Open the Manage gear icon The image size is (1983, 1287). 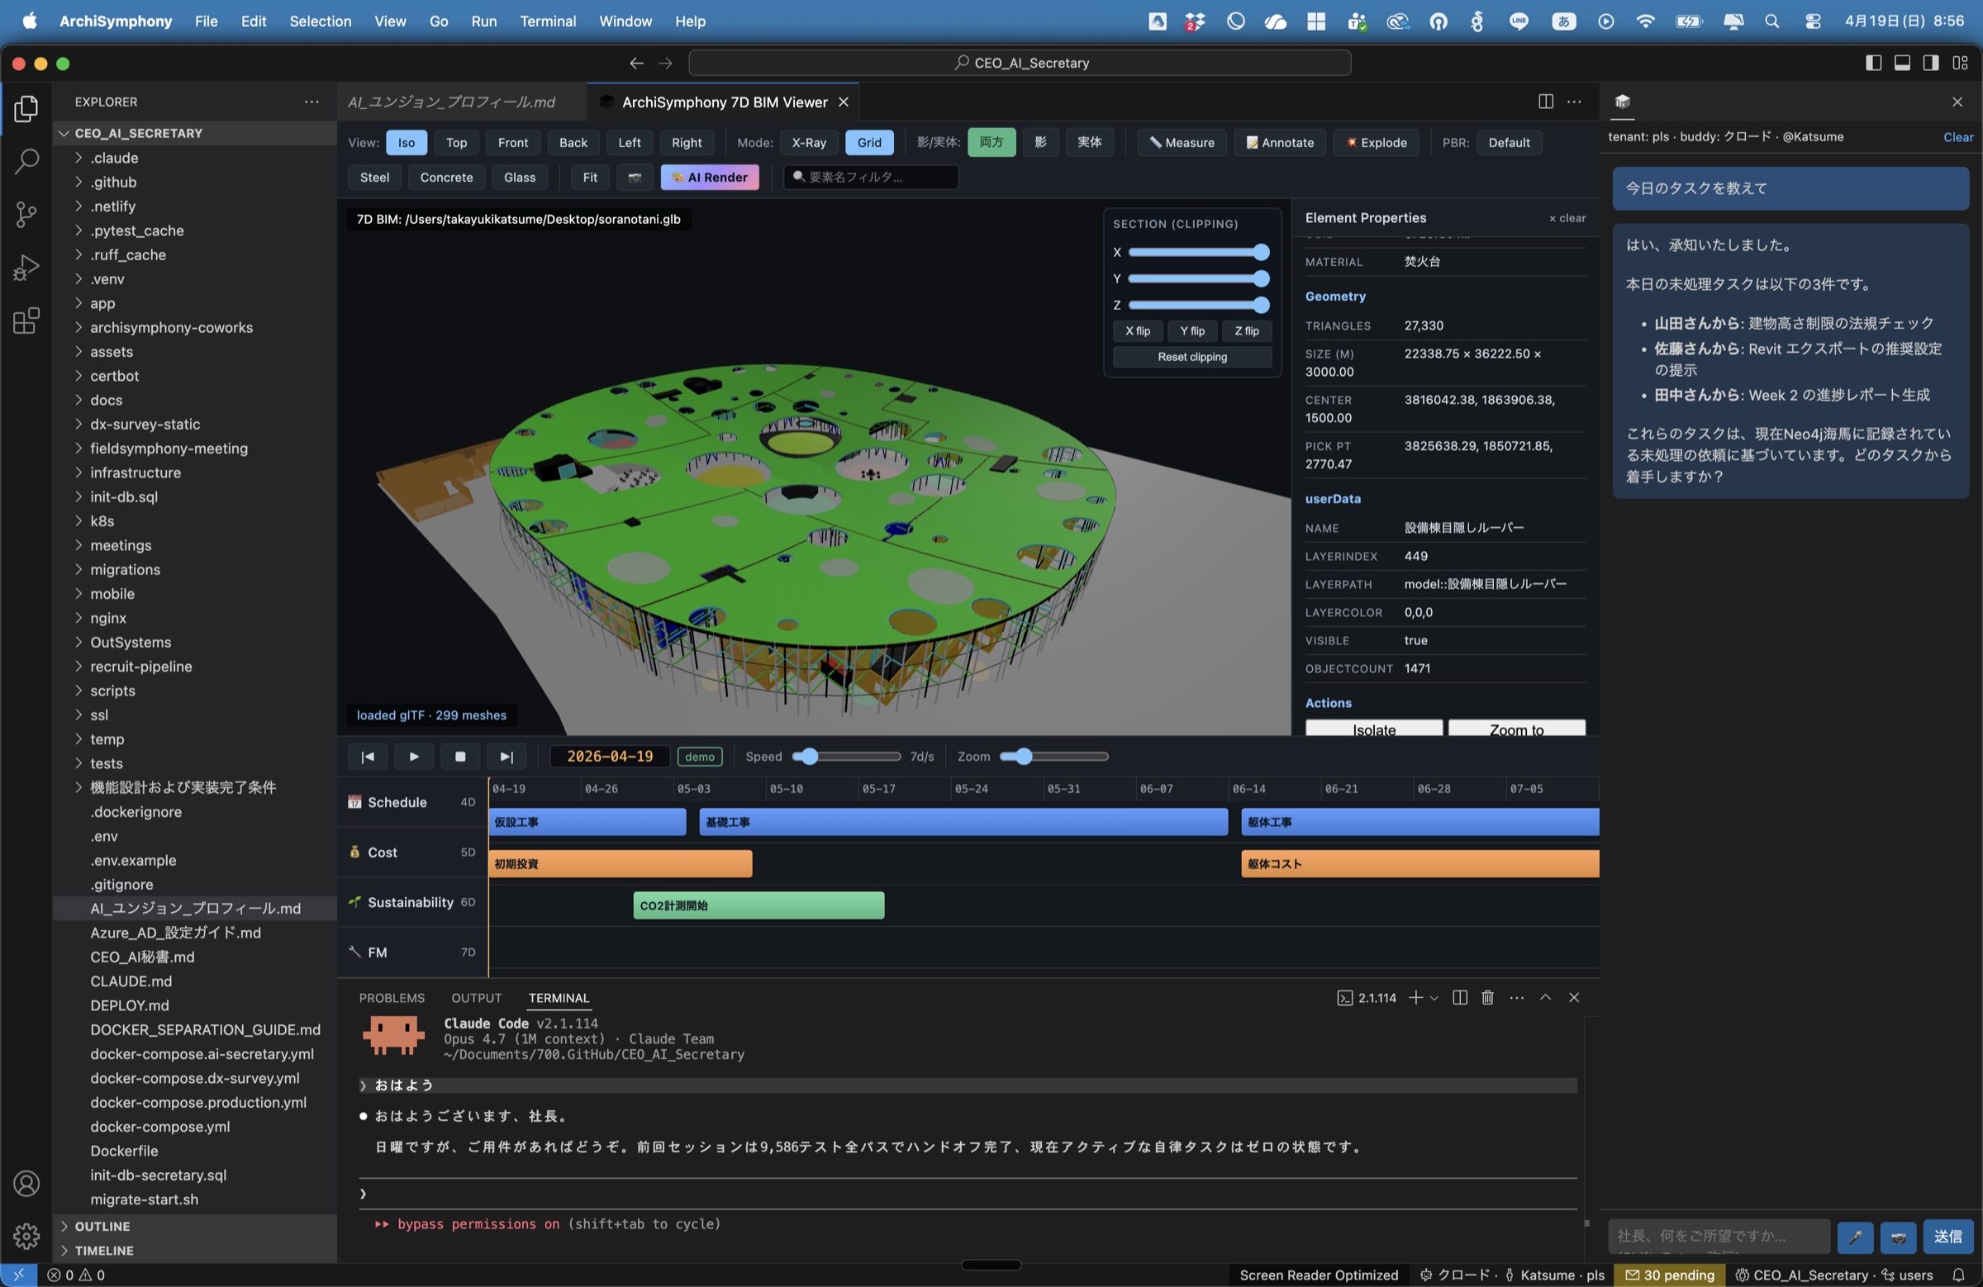coord(26,1236)
